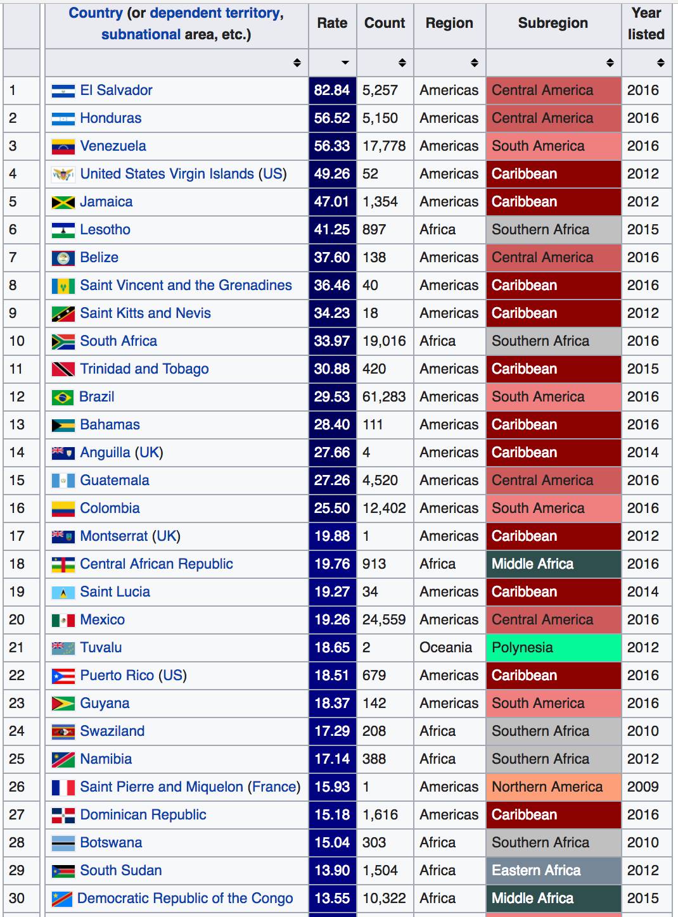
Task: Sort by Country column arrows
Action: click(x=297, y=63)
